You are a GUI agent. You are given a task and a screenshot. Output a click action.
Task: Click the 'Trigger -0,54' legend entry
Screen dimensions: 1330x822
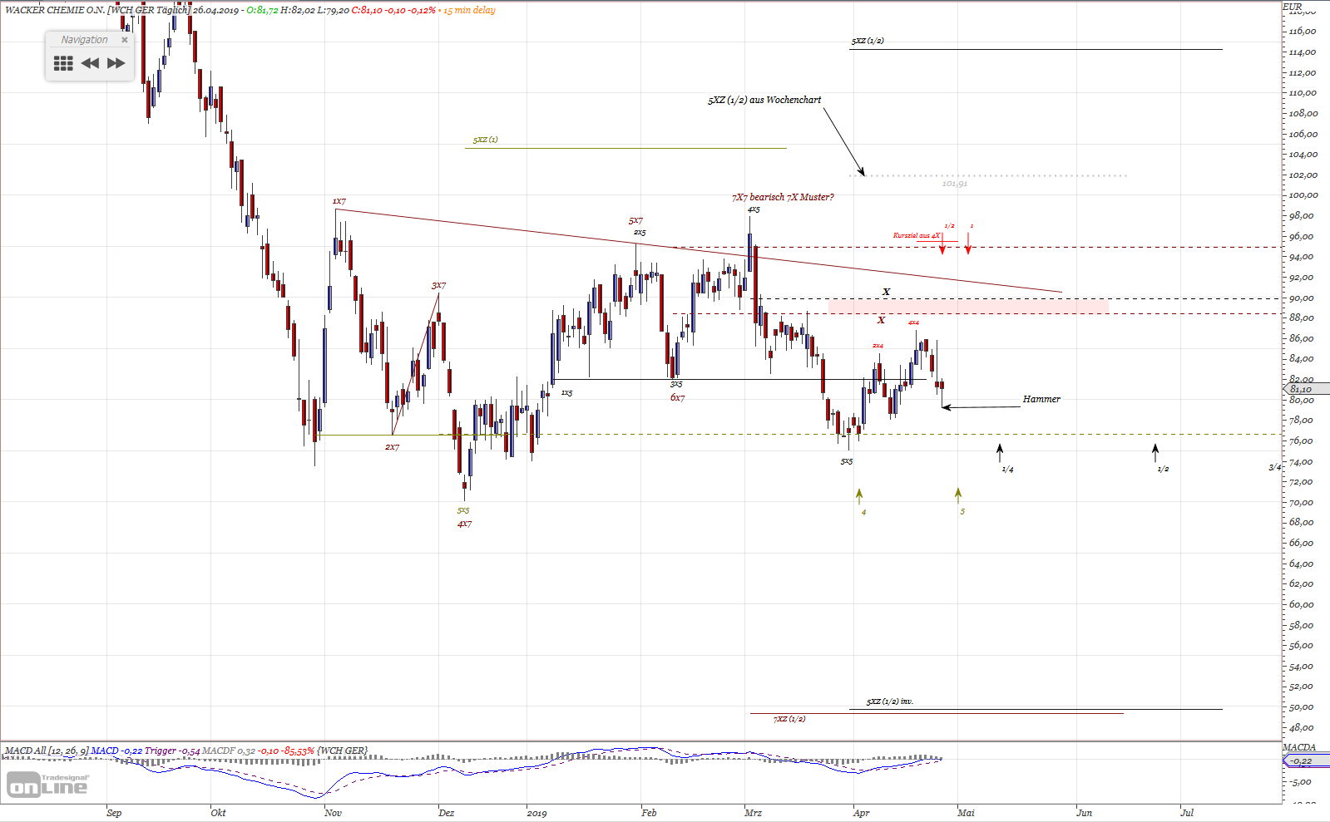click(172, 751)
